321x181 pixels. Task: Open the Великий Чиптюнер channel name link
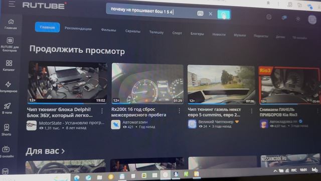pyautogui.click(x=216, y=122)
